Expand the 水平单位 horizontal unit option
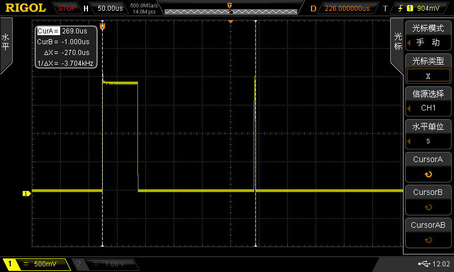 428,133
